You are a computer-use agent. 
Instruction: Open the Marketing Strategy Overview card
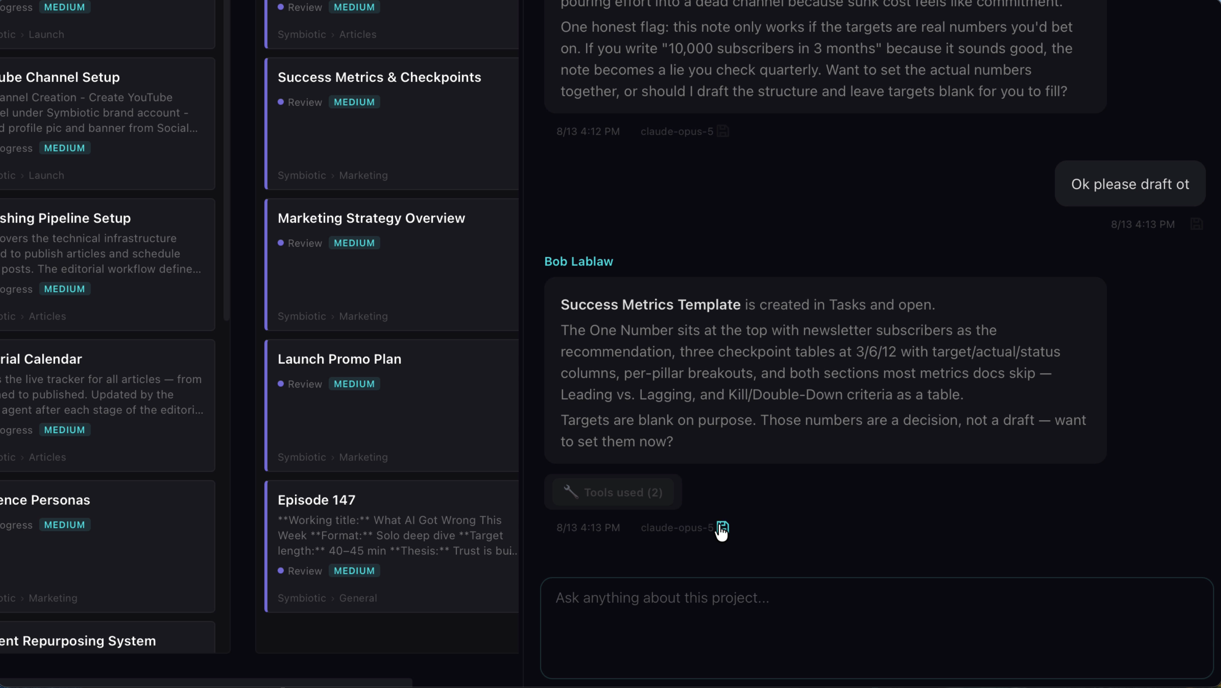[392, 265]
